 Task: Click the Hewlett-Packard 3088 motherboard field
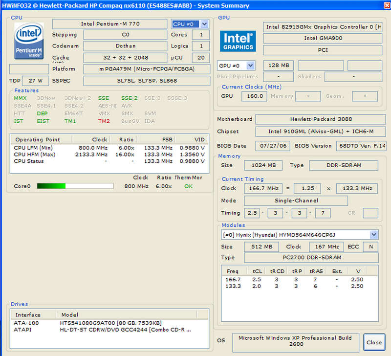[321, 119]
